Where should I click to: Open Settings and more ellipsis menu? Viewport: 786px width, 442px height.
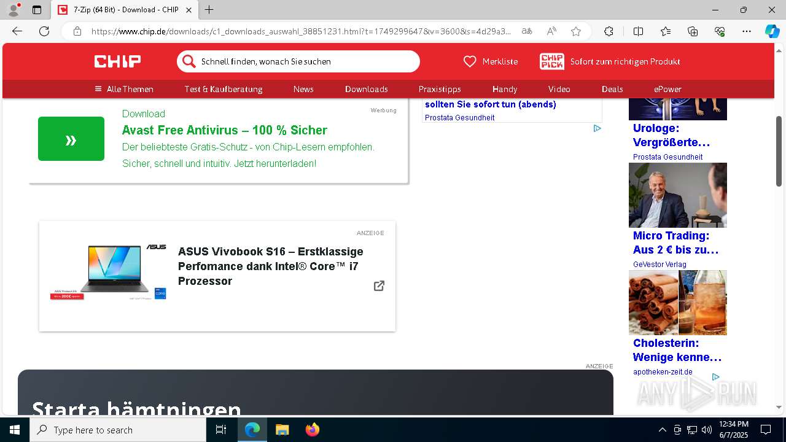(747, 31)
